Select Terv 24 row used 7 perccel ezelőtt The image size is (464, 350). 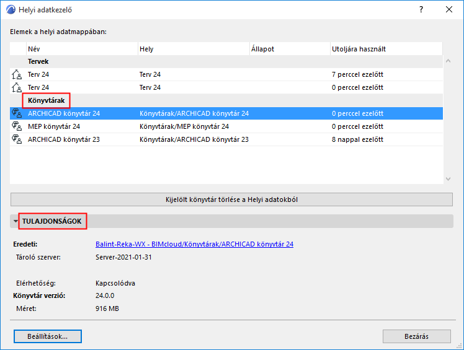[226, 74]
